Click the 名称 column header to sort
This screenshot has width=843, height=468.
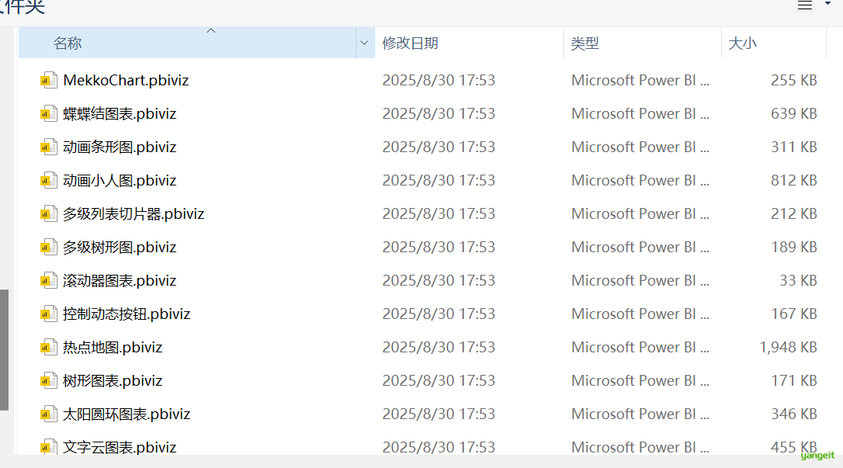pos(68,43)
